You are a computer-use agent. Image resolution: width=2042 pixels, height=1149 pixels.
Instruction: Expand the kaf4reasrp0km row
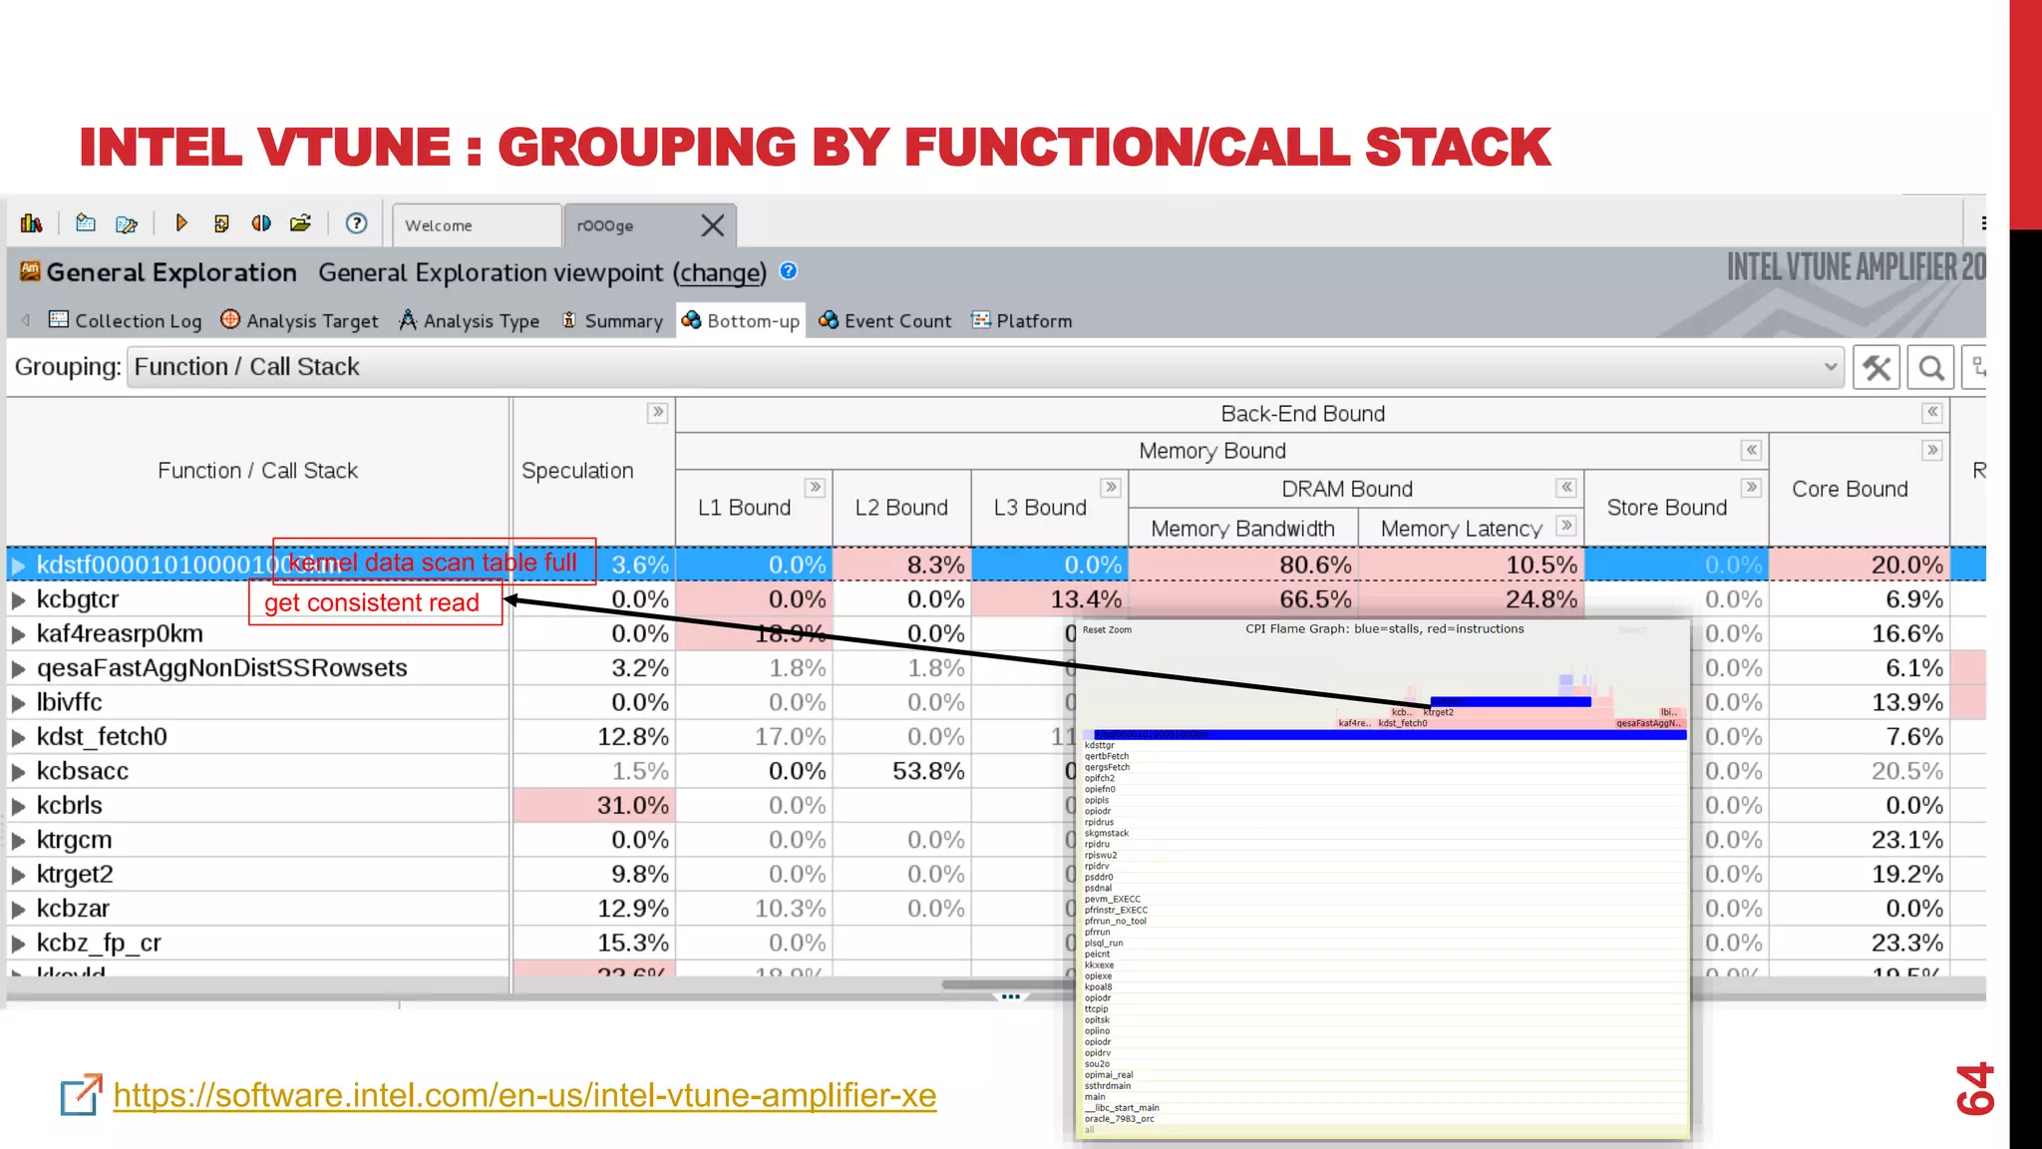point(18,634)
